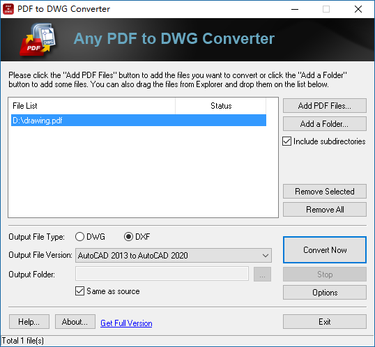The width and height of the screenshot is (375, 347).
Task: Click the app icon in the title bar
Action: coord(8,9)
